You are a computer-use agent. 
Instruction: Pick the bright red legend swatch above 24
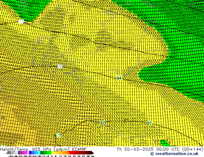[70, 153]
